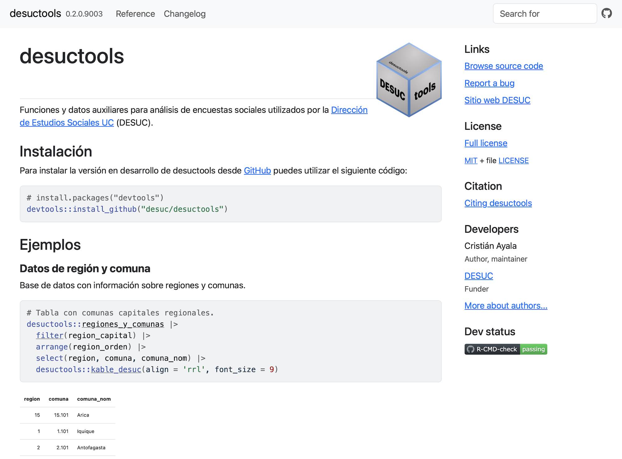
Task: Select the Arica table cell
Action: tap(83, 415)
